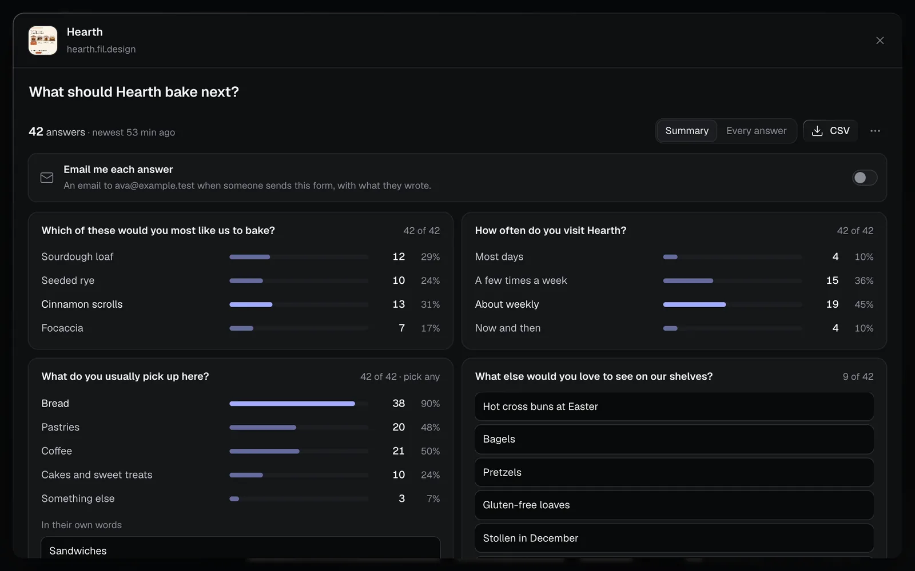Click the Bread progress bar

(x=299, y=404)
